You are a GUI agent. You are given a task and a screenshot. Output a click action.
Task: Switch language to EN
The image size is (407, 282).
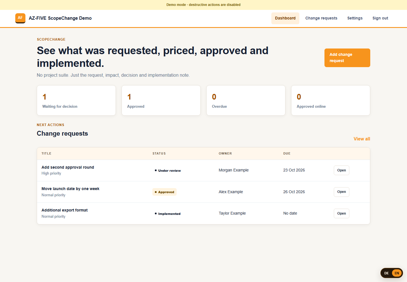[397, 273]
